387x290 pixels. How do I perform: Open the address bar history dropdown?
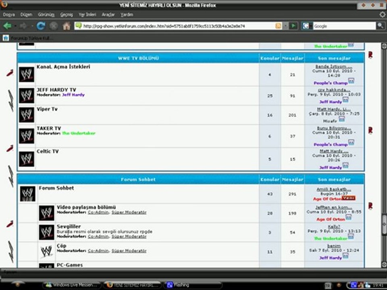click(285, 26)
